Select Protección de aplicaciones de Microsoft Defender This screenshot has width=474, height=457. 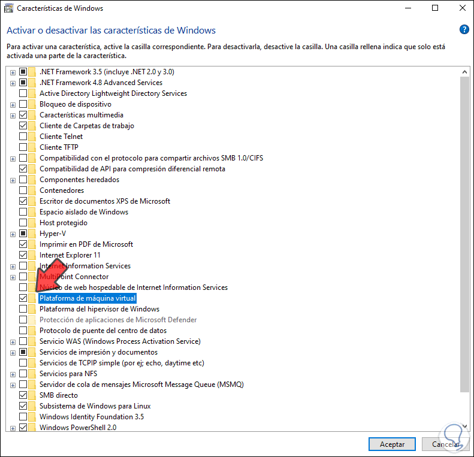pyautogui.click(x=118, y=319)
